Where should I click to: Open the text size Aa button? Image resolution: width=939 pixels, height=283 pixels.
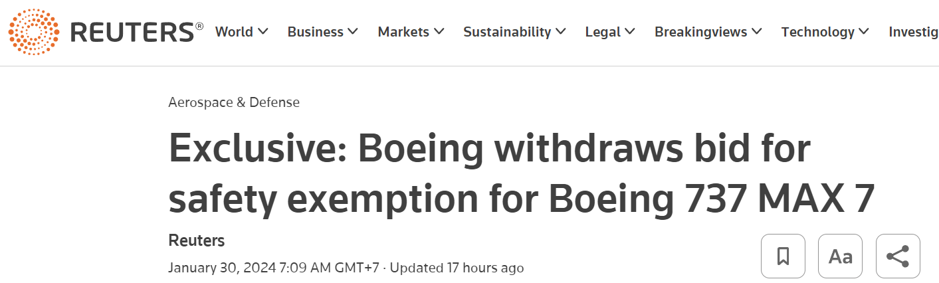pyautogui.click(x=840, y=256)
